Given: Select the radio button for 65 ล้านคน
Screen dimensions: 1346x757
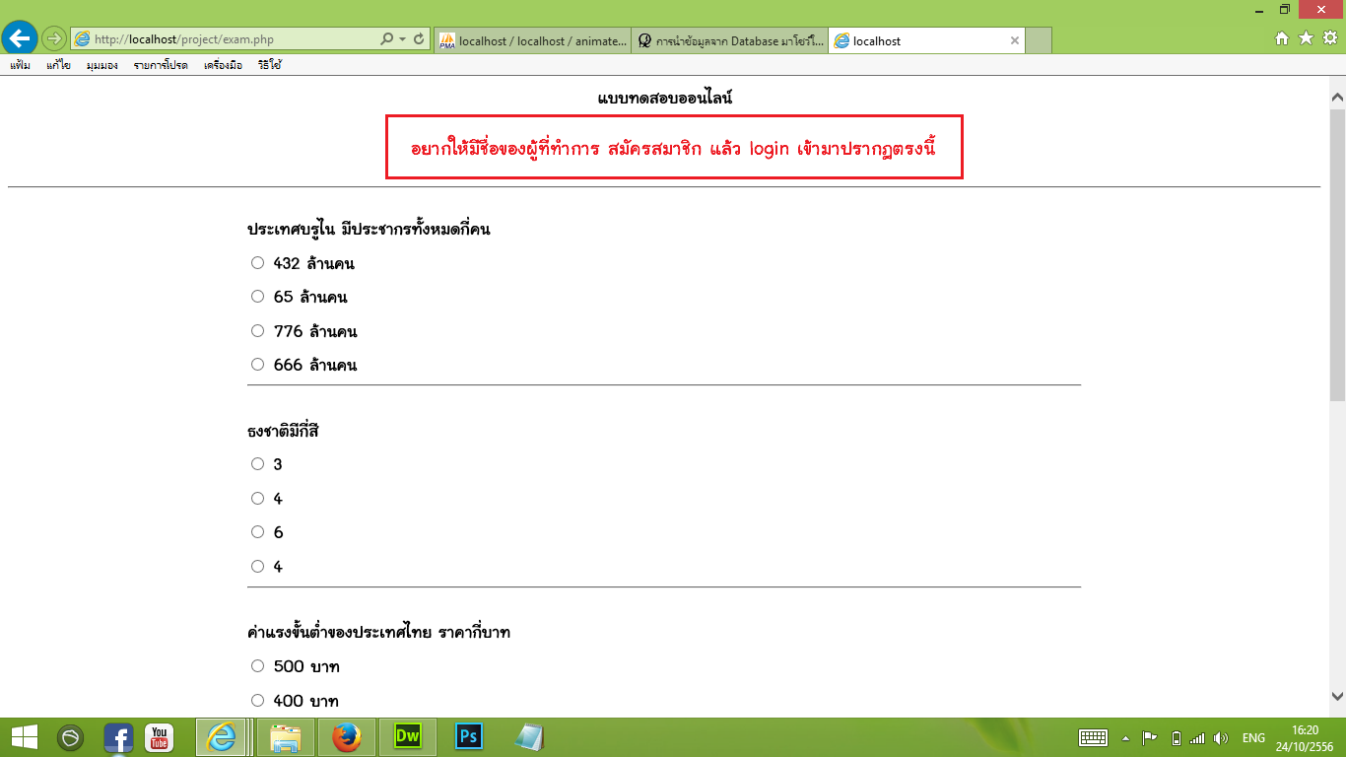Looking at the screenshot, I should [x=258, y=297].
